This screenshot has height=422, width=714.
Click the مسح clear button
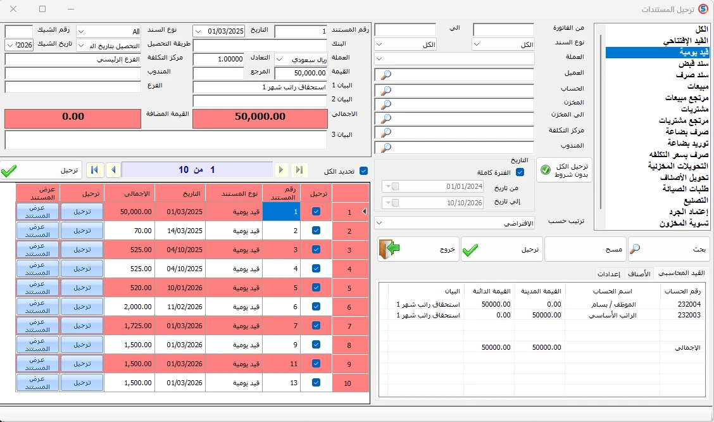pyautogui.click(x=585, y=249)
